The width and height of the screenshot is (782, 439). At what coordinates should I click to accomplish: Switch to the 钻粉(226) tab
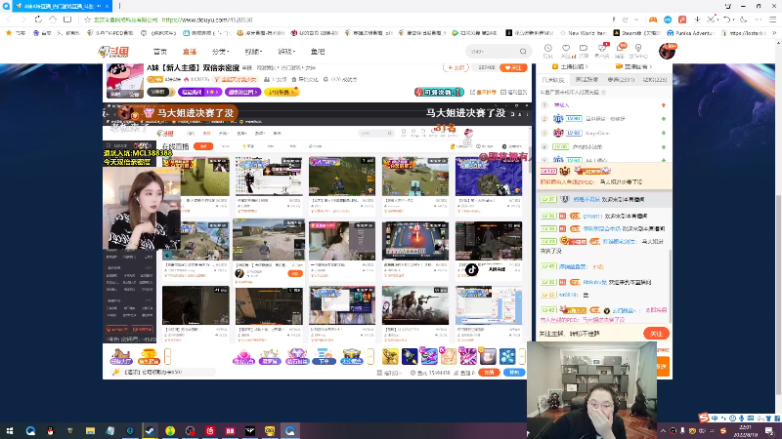[654, 80]
